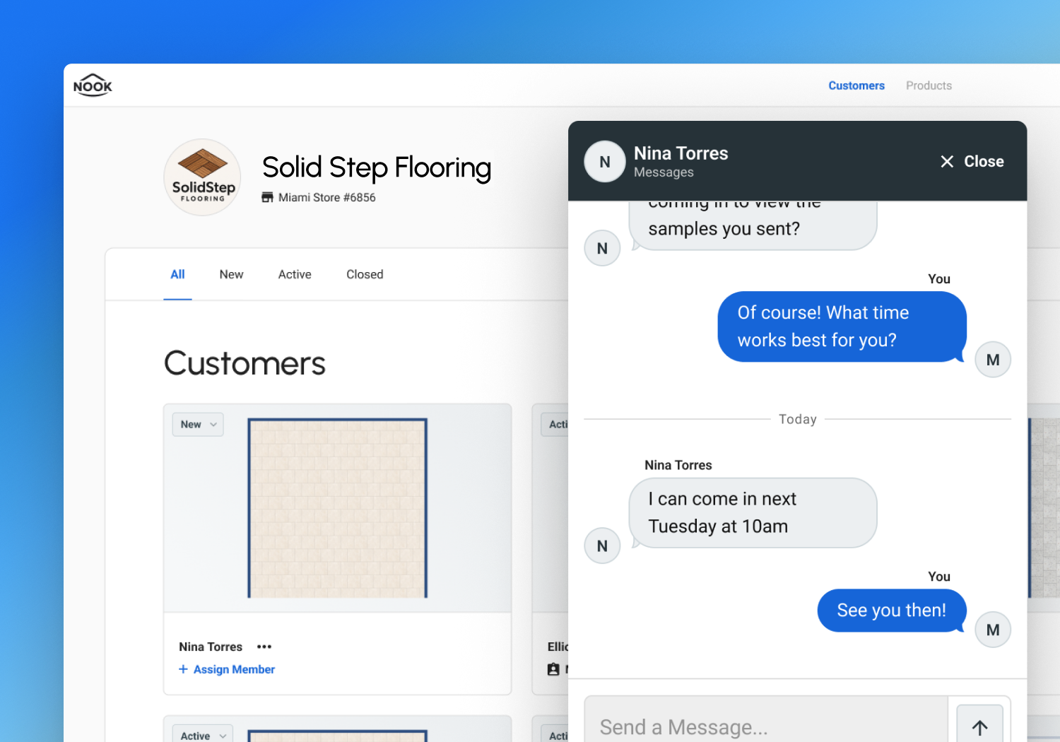
Task: Switch to the Active tab
Action: (x=295, y=274)
